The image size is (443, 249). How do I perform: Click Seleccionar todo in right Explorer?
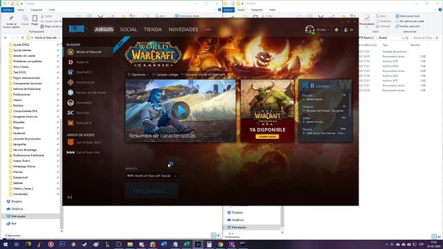click(x=407, y=16)
